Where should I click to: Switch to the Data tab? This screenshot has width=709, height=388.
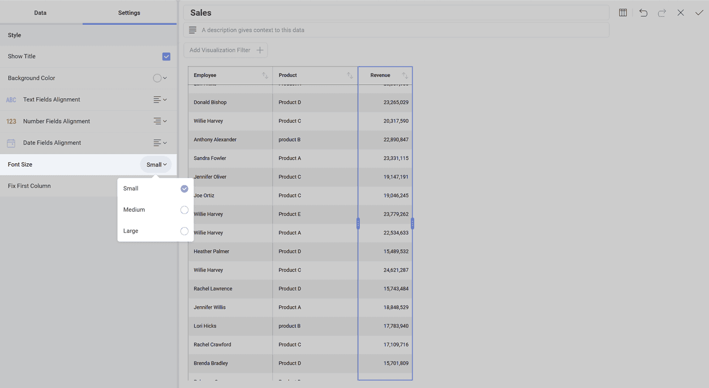click(40, 12)
